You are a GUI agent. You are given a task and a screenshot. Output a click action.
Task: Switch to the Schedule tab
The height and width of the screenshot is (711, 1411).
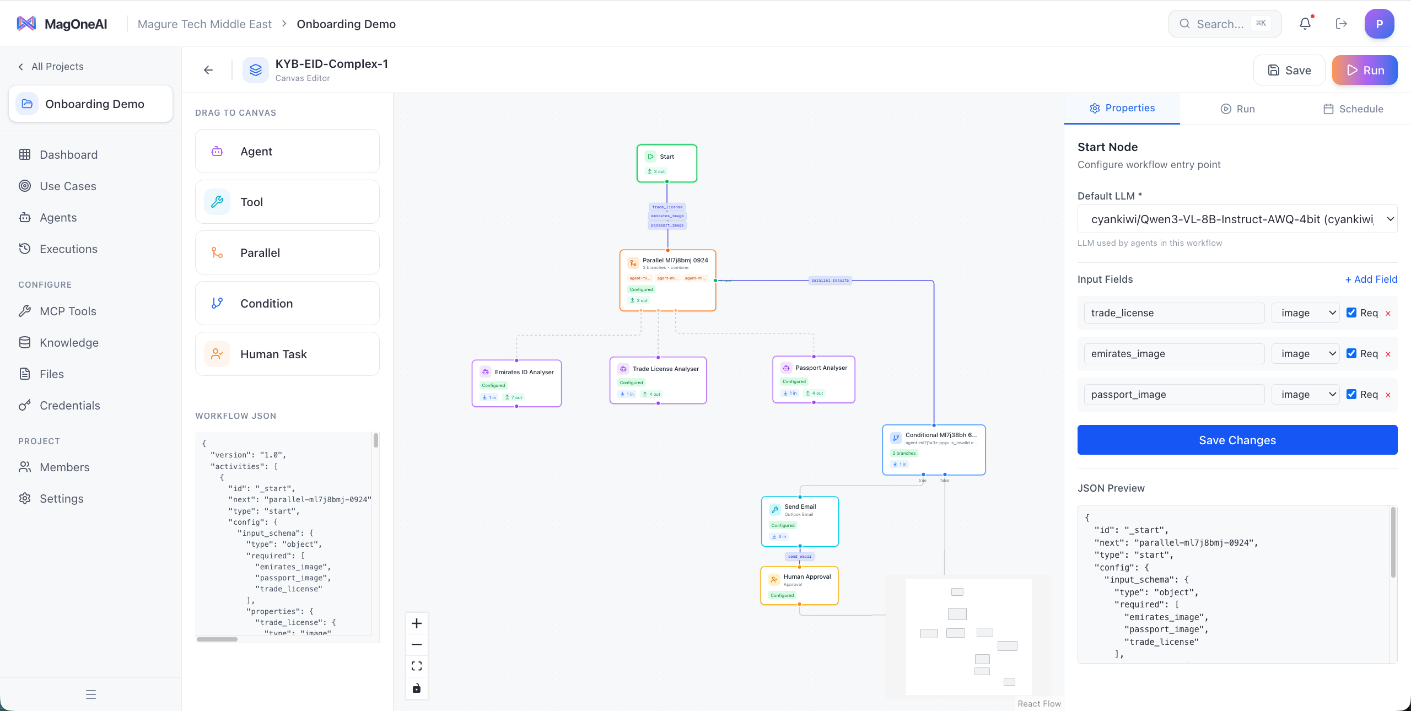(x=1354, y=109)
